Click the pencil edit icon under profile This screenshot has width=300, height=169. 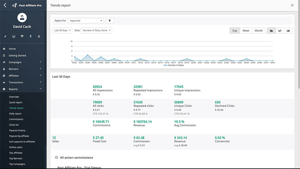click(5, 36)
